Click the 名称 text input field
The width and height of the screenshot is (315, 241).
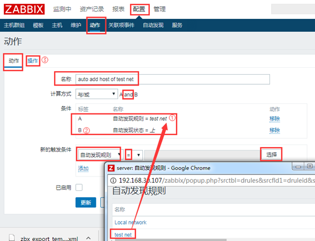click(x=173, y=79)
